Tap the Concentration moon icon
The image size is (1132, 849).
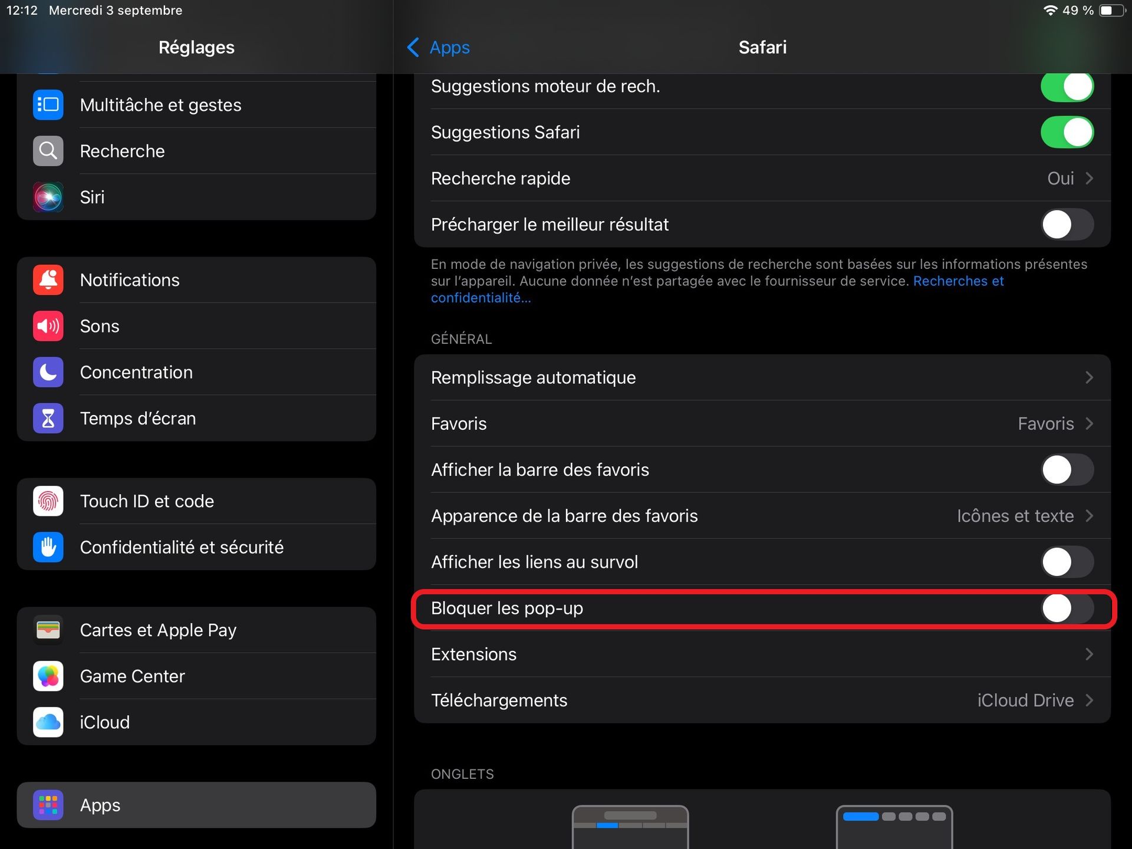click(x=48, y=372)
